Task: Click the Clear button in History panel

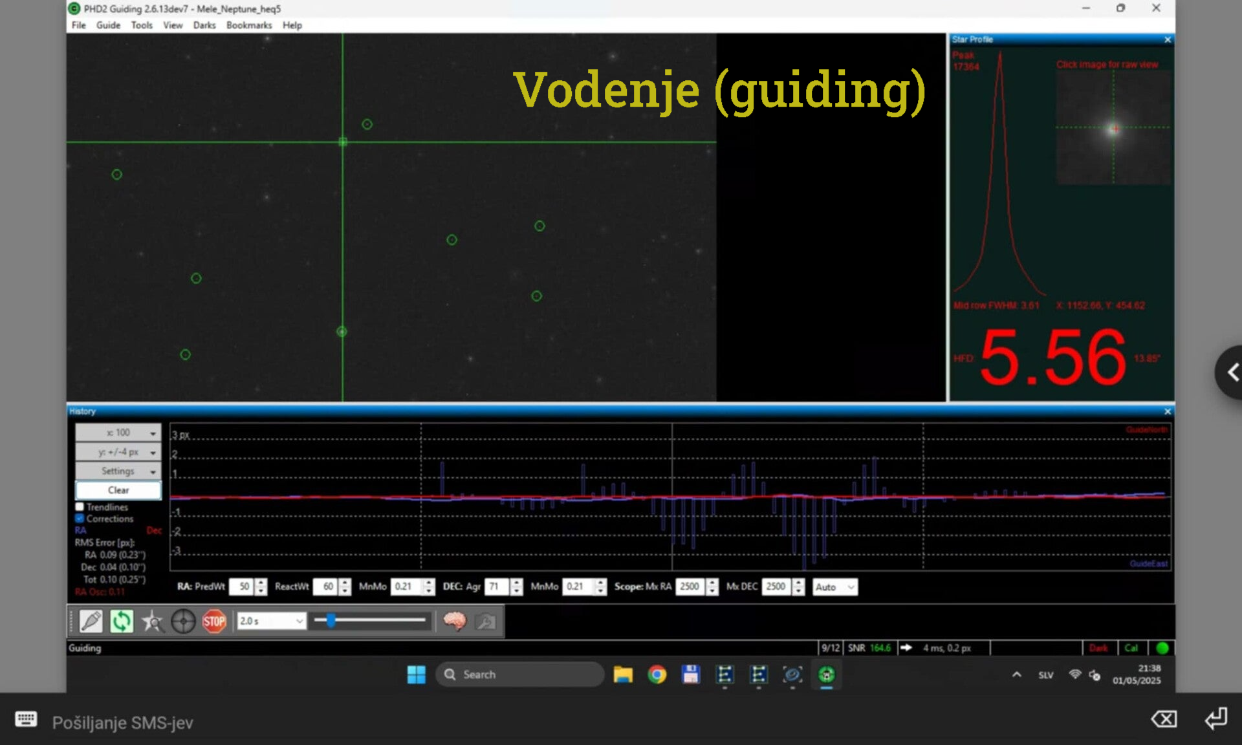Action: point(118,490)
